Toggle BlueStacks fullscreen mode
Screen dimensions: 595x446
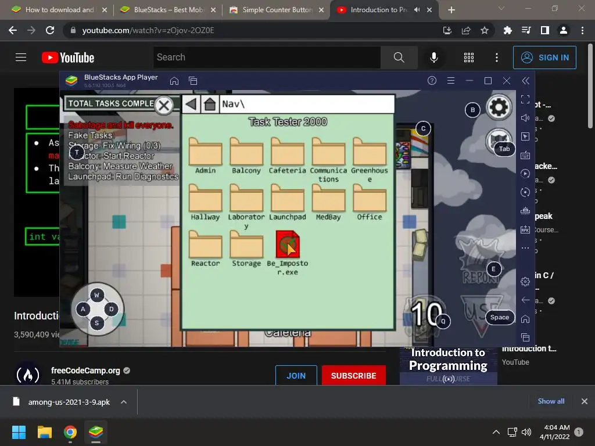[x=525, y=99]
